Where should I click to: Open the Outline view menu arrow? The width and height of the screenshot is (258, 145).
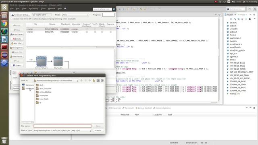tap(254, 19)
